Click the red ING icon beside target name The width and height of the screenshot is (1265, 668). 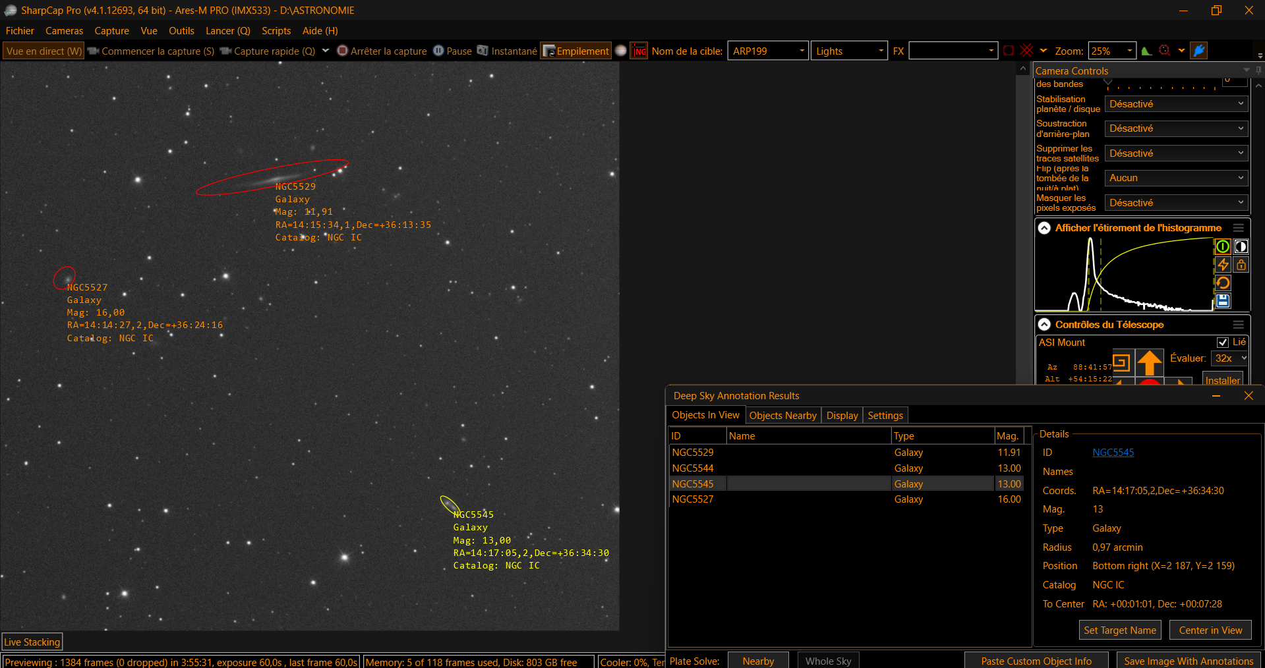[639, 51]
